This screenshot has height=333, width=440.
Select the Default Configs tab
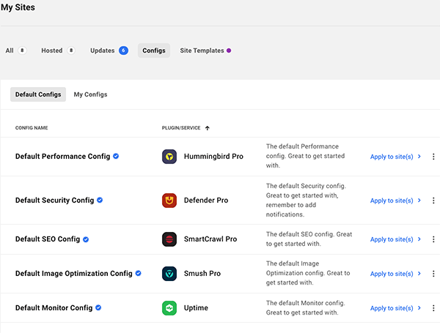(37, 94)
